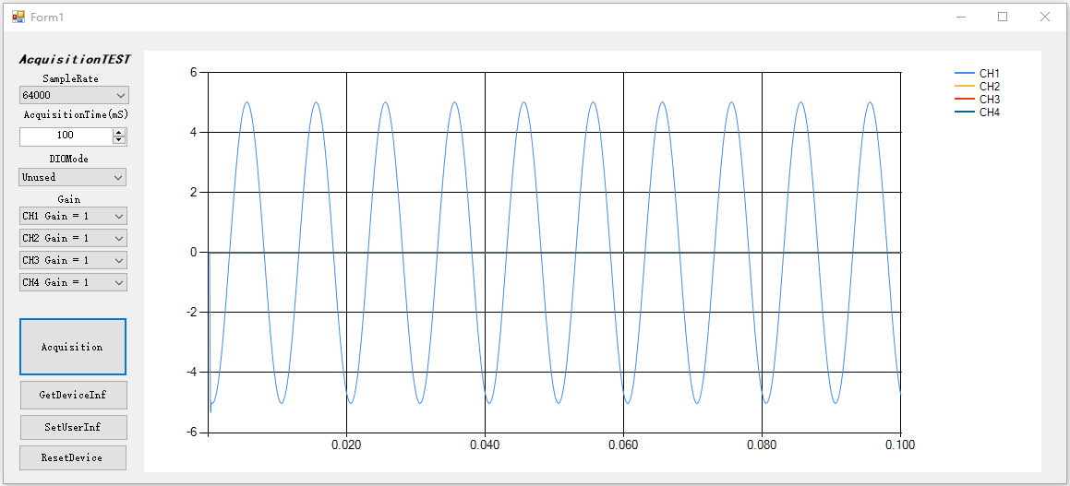The image size is (1070, 486).
Task: Expand the CH4 Gain combo box
Action: (x=73, y=282)
